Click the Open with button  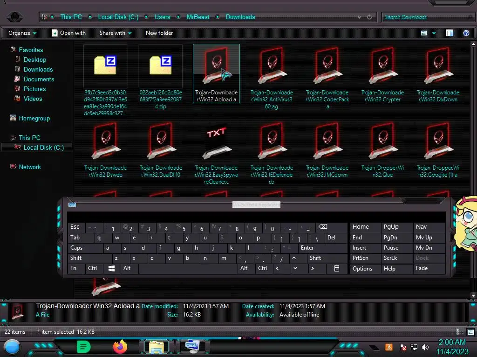click(x=69, y=33)
